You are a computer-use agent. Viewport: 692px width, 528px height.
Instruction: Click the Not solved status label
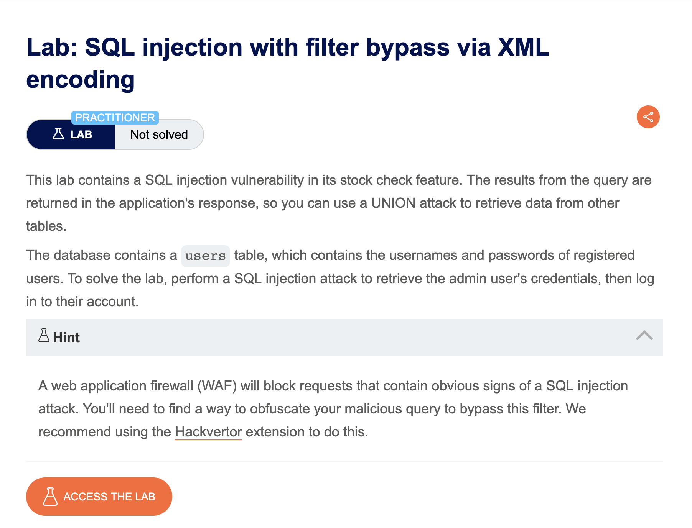click(159, 134)
